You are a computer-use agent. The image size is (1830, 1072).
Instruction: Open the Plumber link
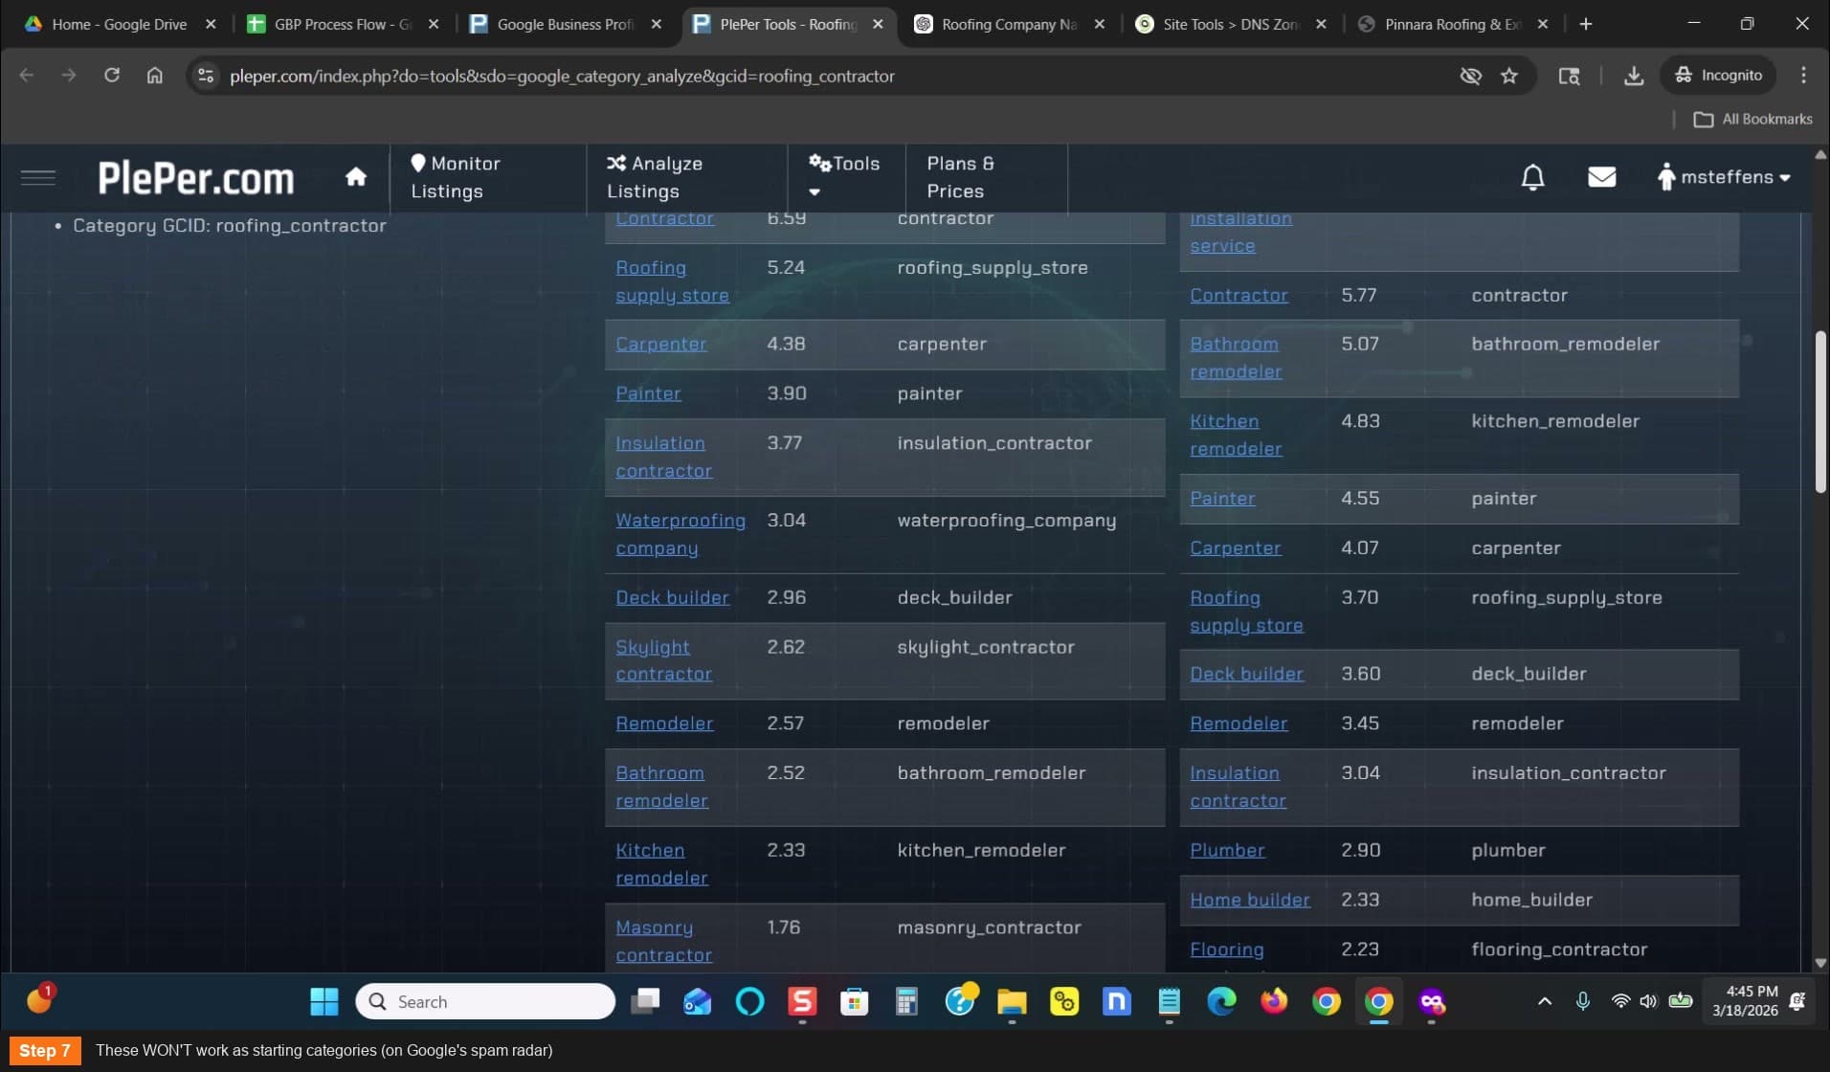point(1227,850)
